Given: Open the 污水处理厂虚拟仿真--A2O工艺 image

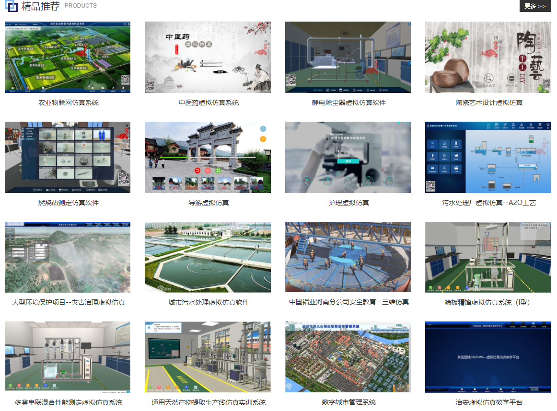Looking at the screenshot, I should tap(487, 157).
